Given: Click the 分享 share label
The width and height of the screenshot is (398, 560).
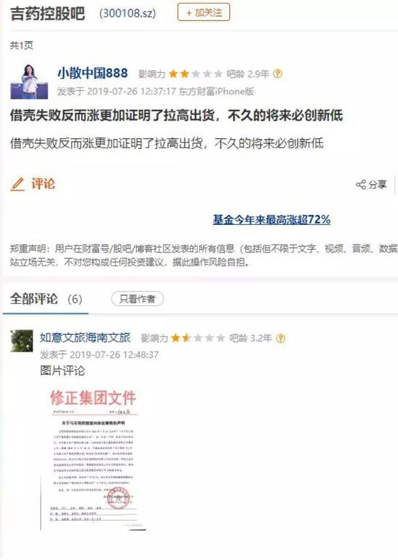Looking at the screenshot, I should (378, 184).
